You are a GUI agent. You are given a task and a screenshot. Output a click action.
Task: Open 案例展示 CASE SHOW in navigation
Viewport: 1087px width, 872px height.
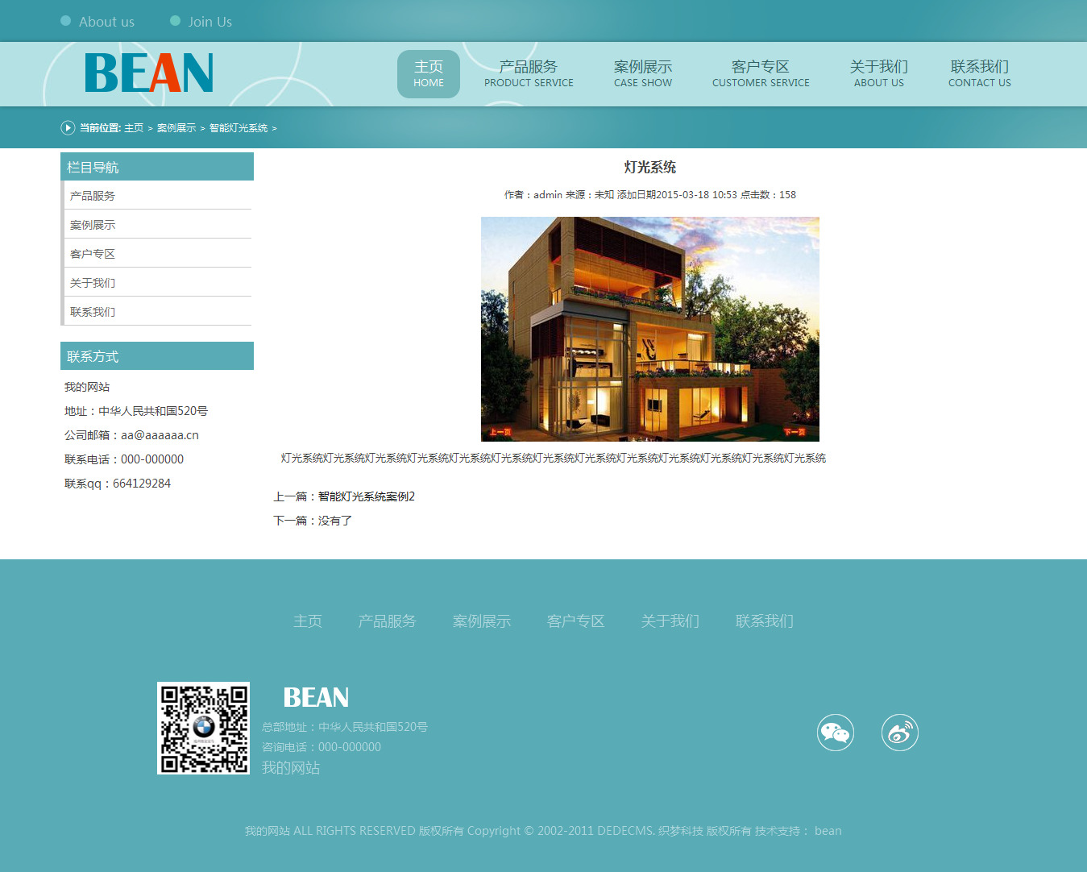[x=643, y=73]
